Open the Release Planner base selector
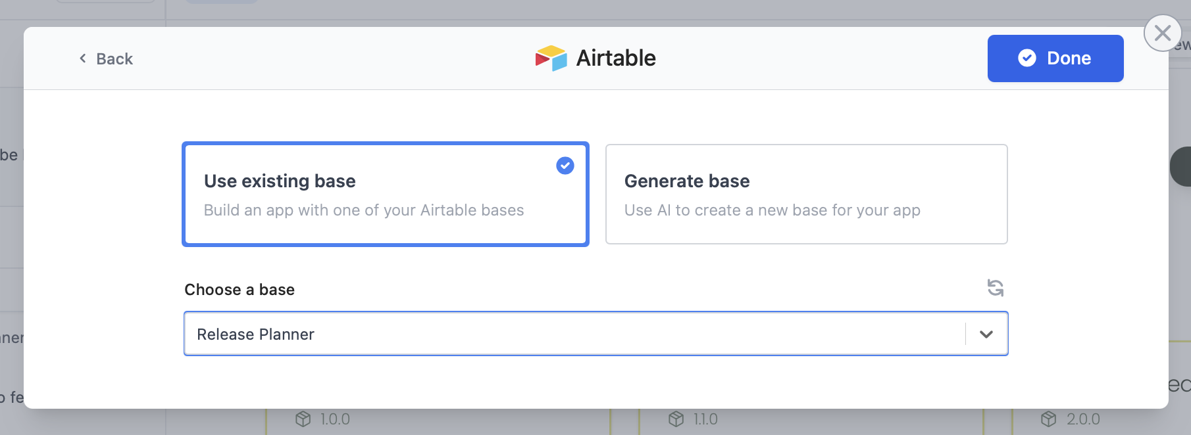This screenshot has width=1191, height=435. pyautogui.click(x=595, y=334)
